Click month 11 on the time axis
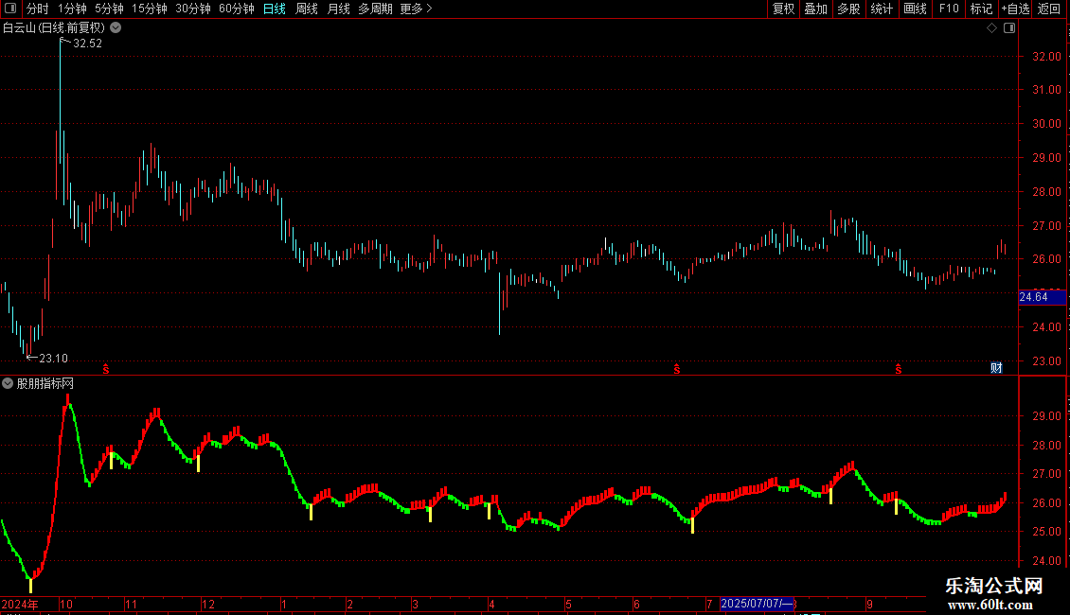 pos(131,604)
